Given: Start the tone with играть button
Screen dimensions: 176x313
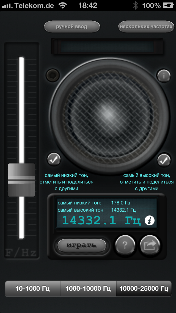Looking at the screenshot, I should tap(82, 245).
